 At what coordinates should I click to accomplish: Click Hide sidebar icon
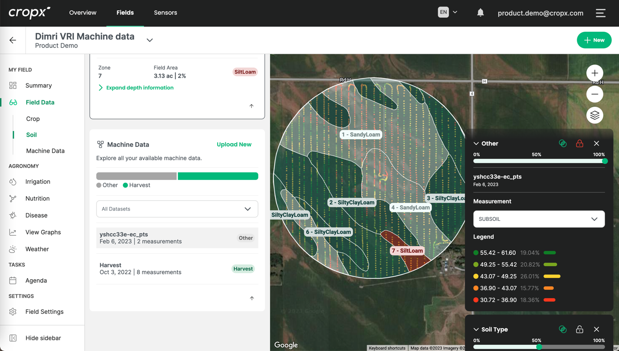point(13,338)
